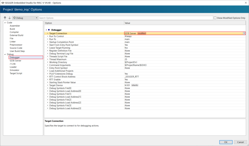Enable Show Modified Options Only checkbox
The height and width of the screenshot is (146, 249).
(x=215, y=18)
